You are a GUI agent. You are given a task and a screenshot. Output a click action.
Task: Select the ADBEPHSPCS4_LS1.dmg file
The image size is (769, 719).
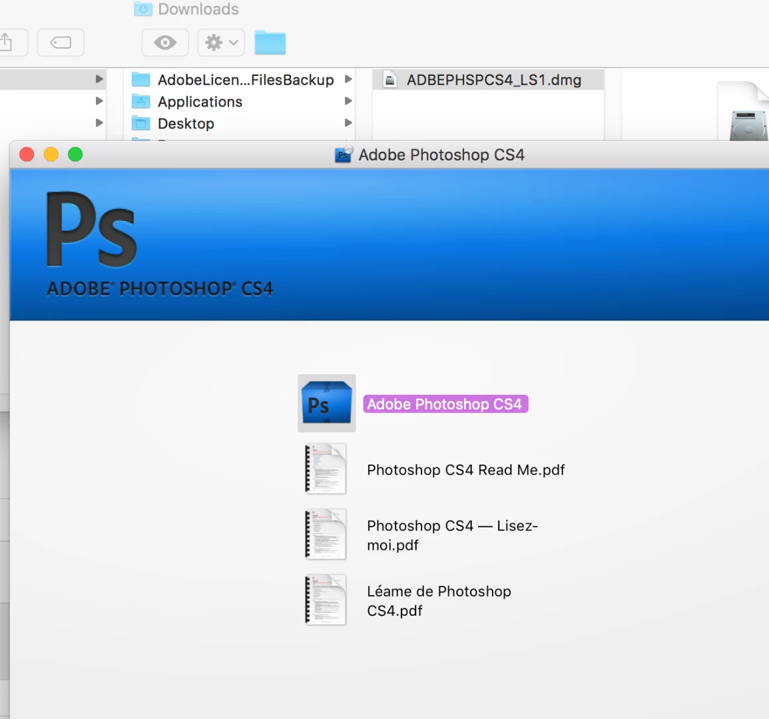[x=489, y=79]
